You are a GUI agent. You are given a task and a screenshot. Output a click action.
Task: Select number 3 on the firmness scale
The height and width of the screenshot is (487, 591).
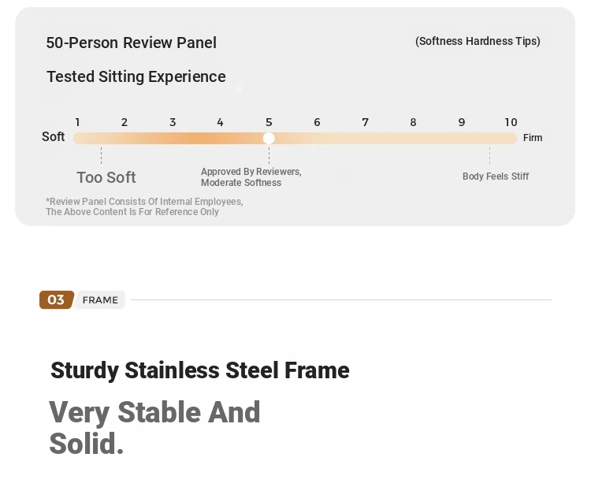[173, 122]
